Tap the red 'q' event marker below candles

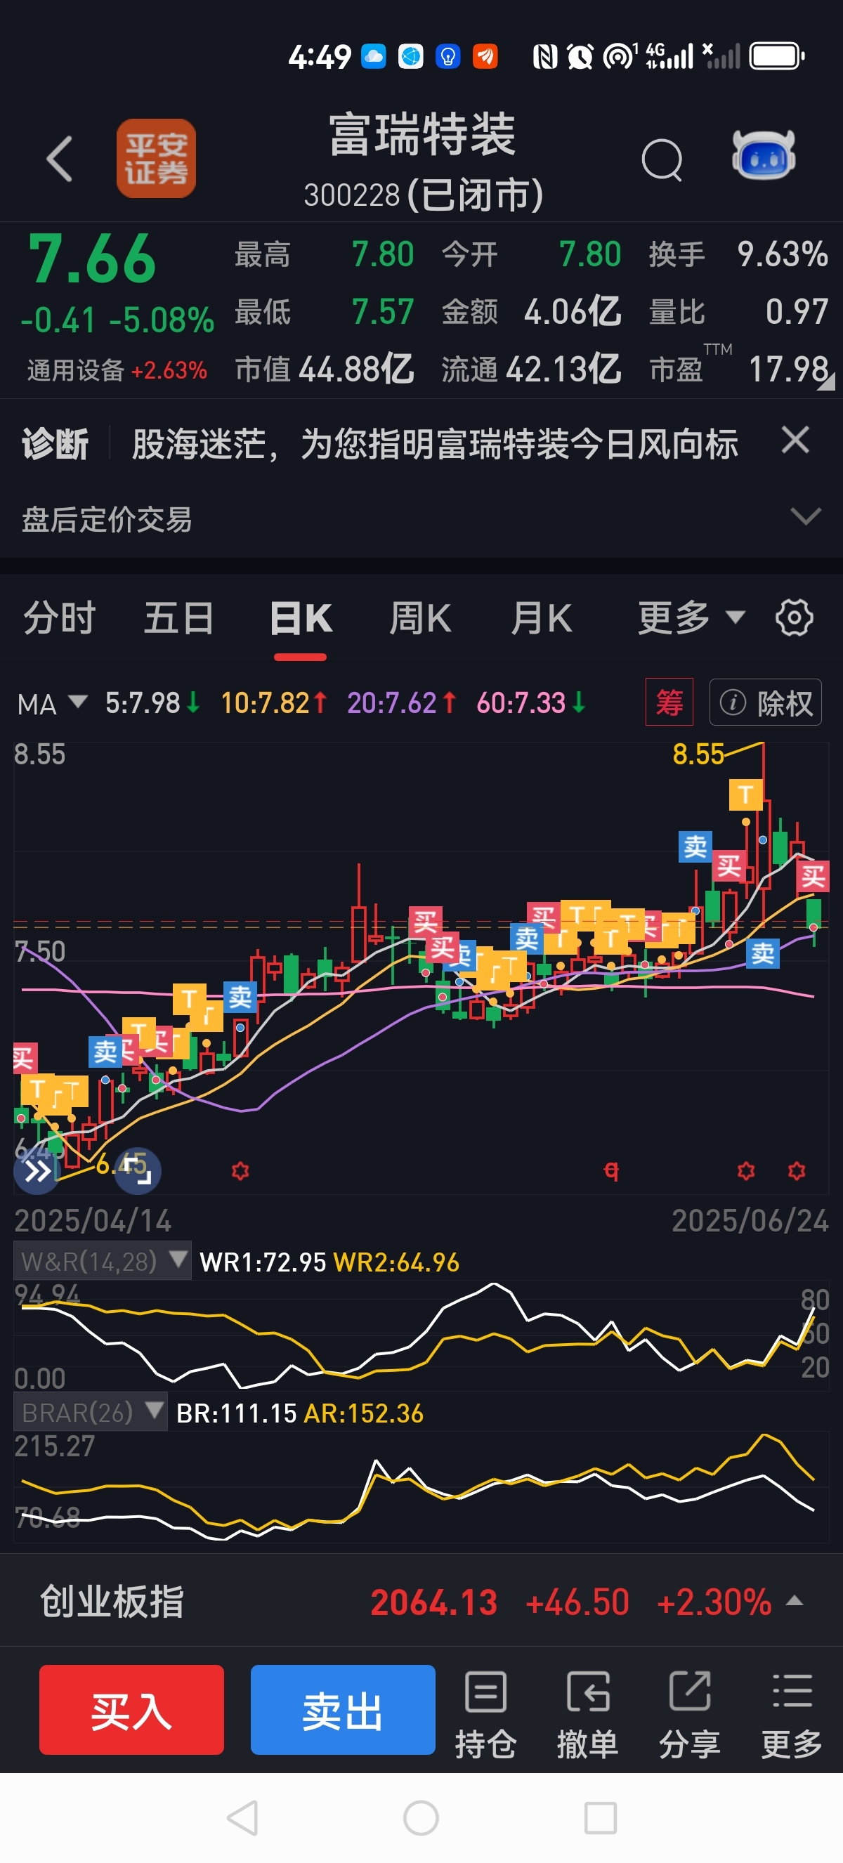click(x=612, y=1170)
